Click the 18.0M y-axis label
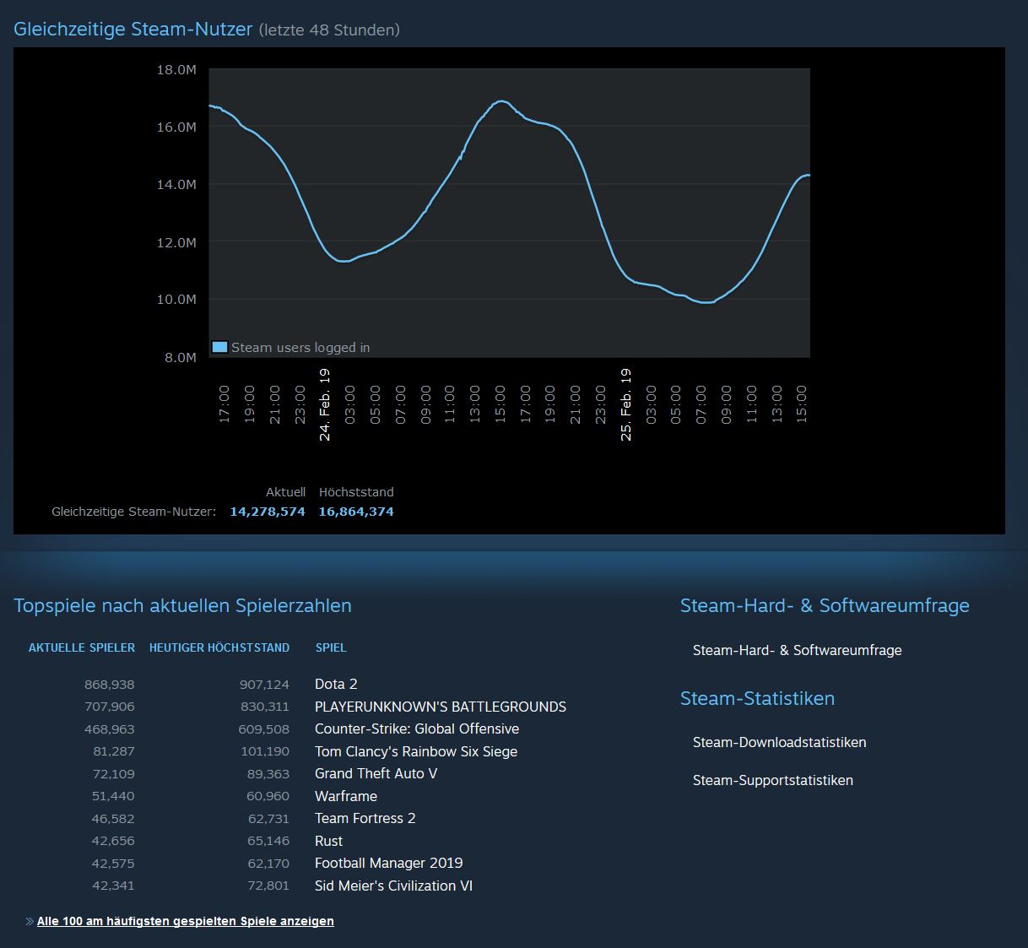The width and height of the screenshot is (1028, 948). 176,69
